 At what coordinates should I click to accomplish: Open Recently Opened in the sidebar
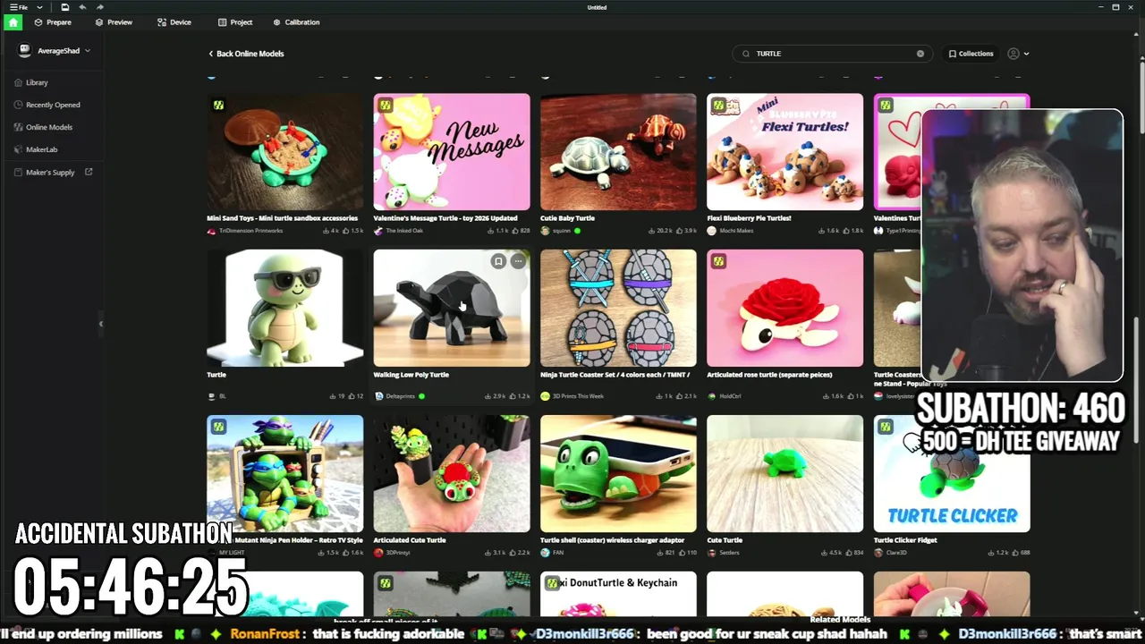[x=47, y=105]
